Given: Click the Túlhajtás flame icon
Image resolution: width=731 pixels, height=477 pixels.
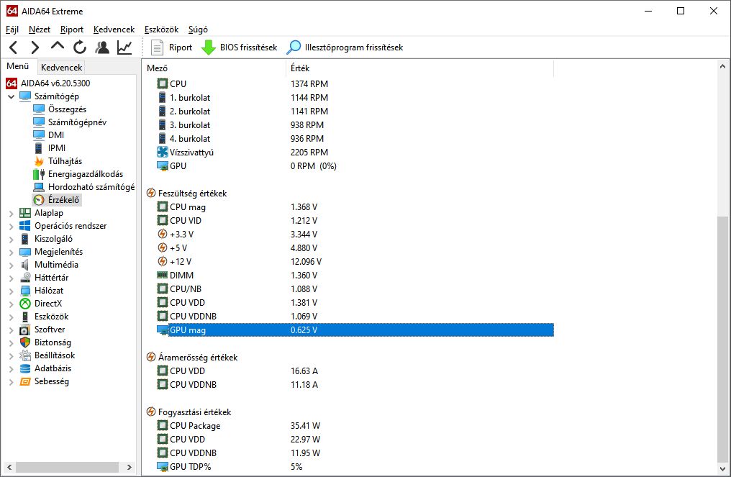Looking at the screenshot, I should (39, 161).
